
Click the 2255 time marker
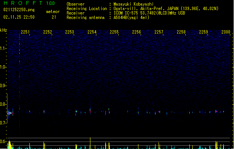click(114, 32)
